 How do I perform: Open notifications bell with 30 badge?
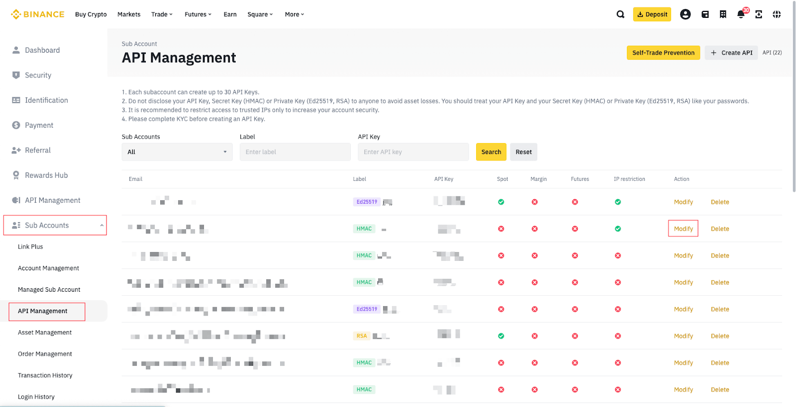[x=741, y=14]
